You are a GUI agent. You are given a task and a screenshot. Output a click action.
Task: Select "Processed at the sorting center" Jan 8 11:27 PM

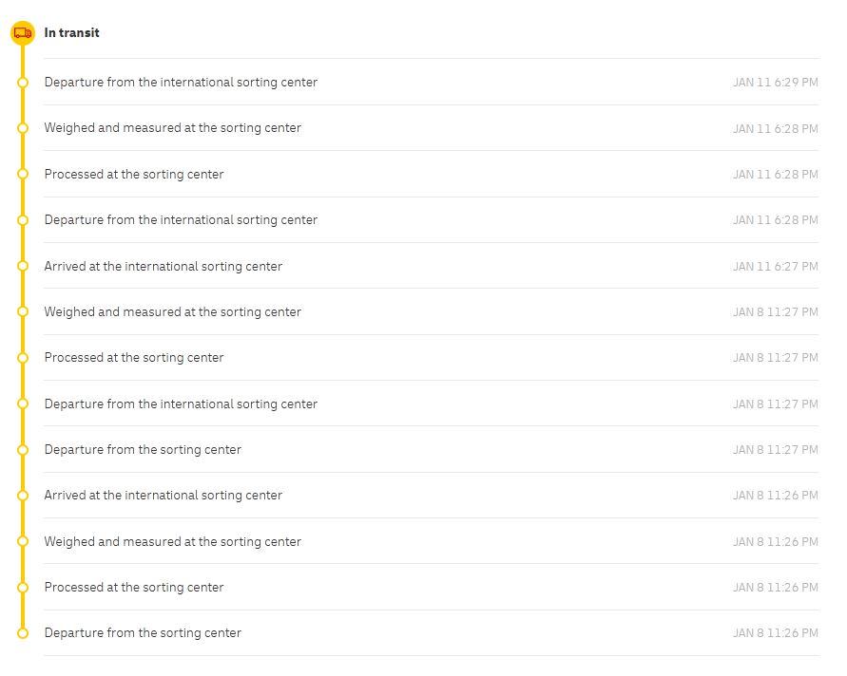134,358
